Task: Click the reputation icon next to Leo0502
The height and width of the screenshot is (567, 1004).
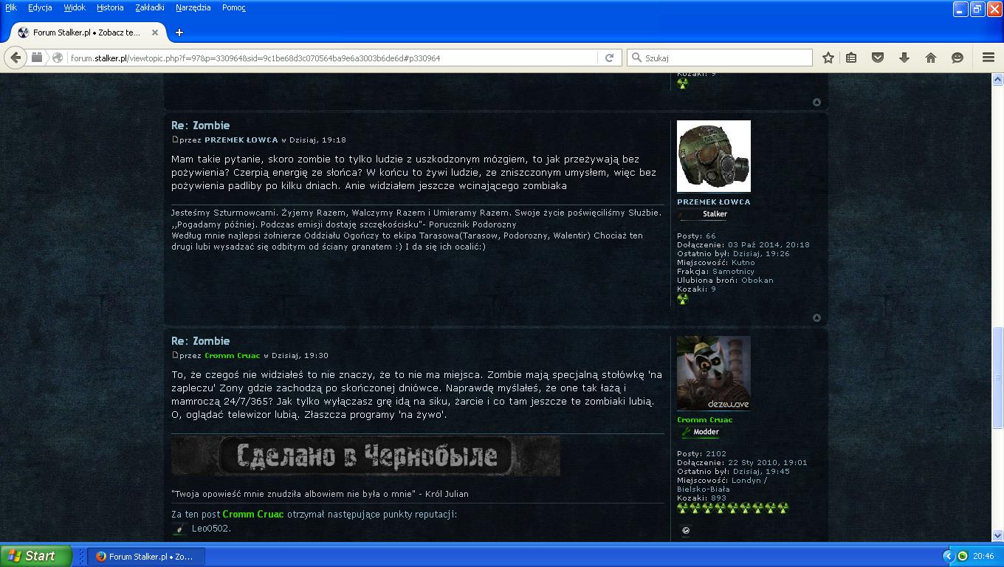Action: coord(179,529)
